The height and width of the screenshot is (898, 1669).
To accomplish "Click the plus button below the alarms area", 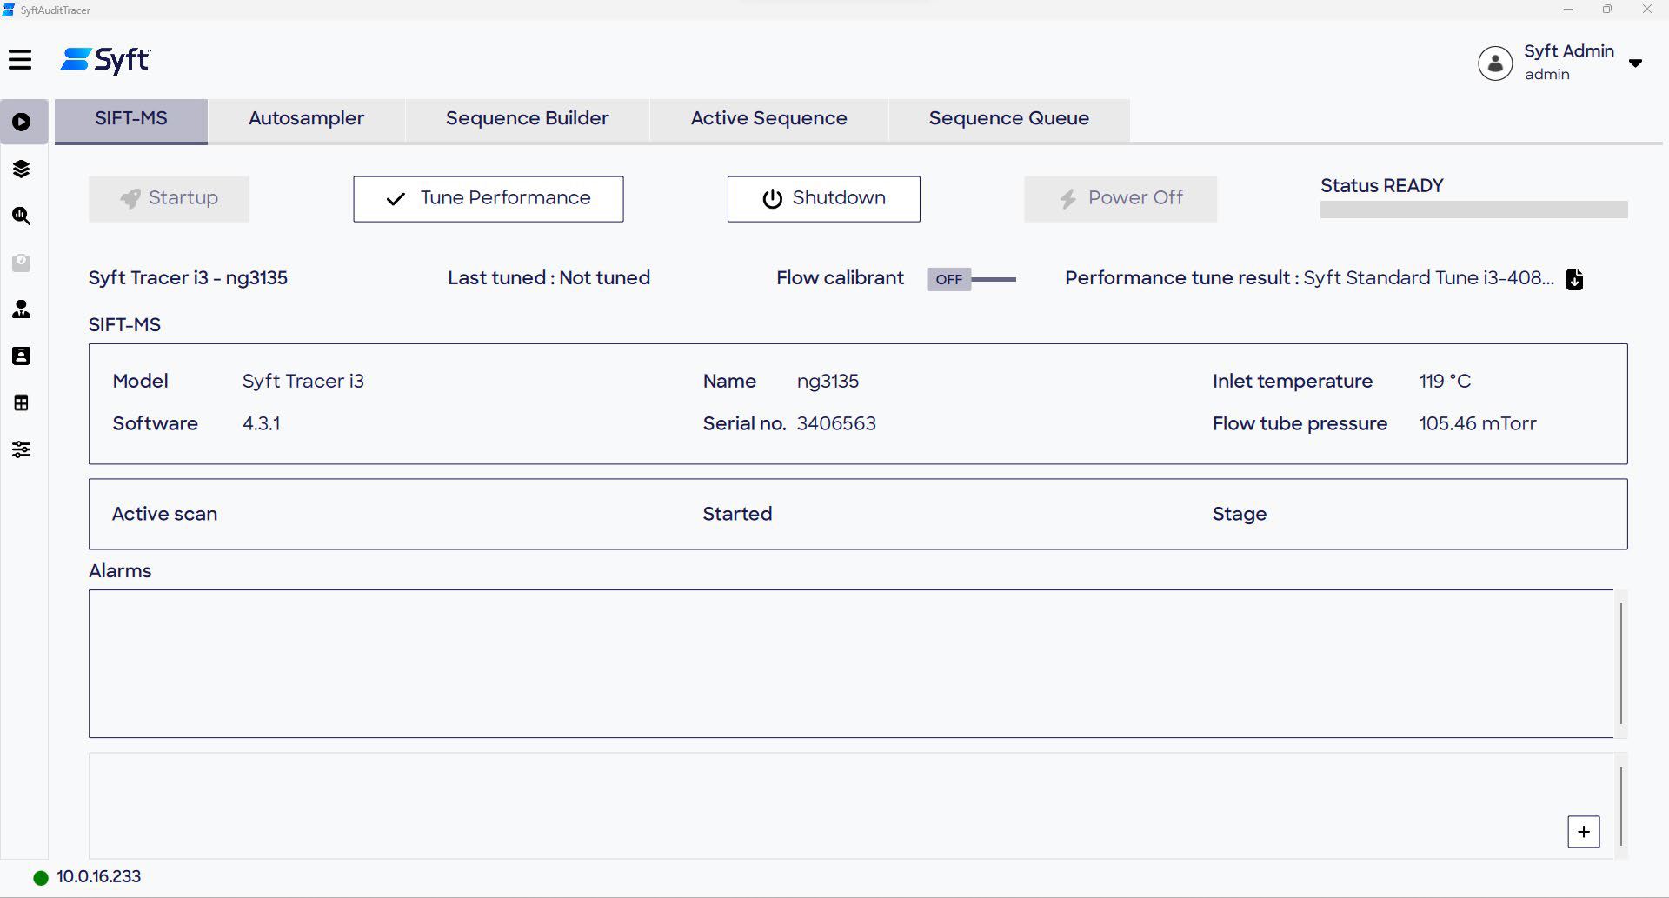I will click(1584, 832).
